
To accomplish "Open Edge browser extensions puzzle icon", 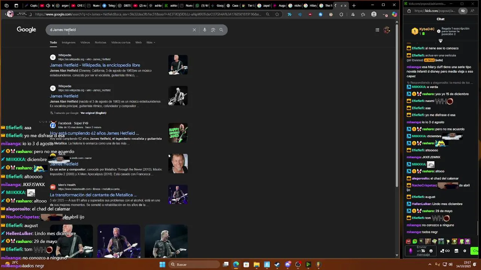I will [341, 14].
